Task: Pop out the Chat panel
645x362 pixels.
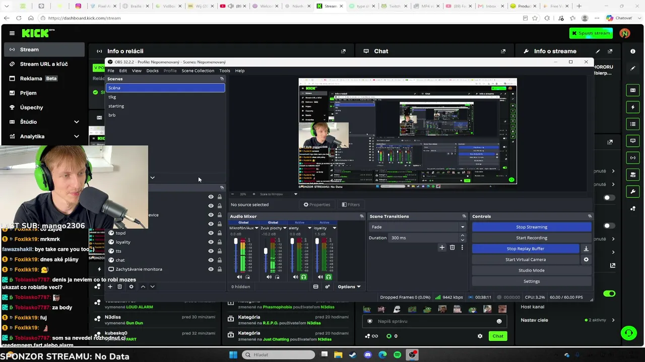Action: click(503, 51)
